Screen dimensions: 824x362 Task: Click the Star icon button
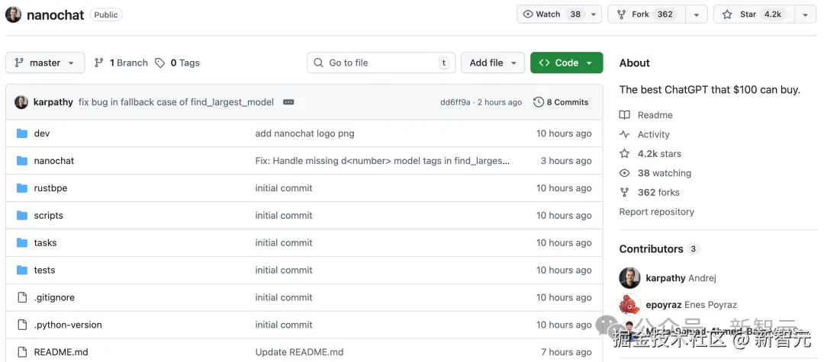(x=727, y=14)
